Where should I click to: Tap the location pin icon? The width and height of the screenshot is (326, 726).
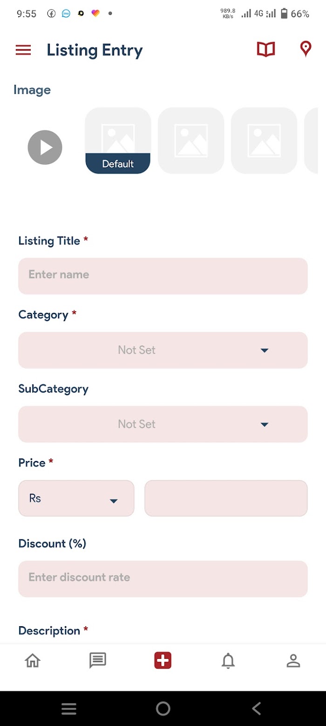pos(306,49)
